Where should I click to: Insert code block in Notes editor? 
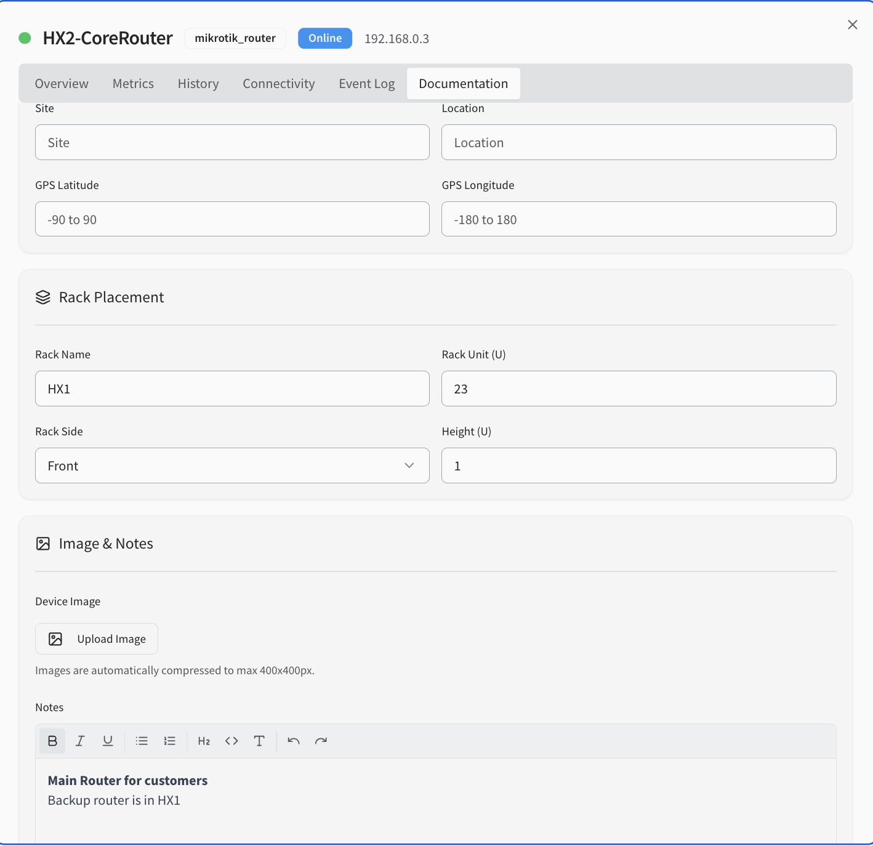(x=231, y=741)
